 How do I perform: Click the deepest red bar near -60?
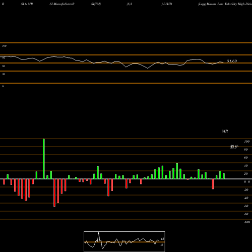click(54, 193)
